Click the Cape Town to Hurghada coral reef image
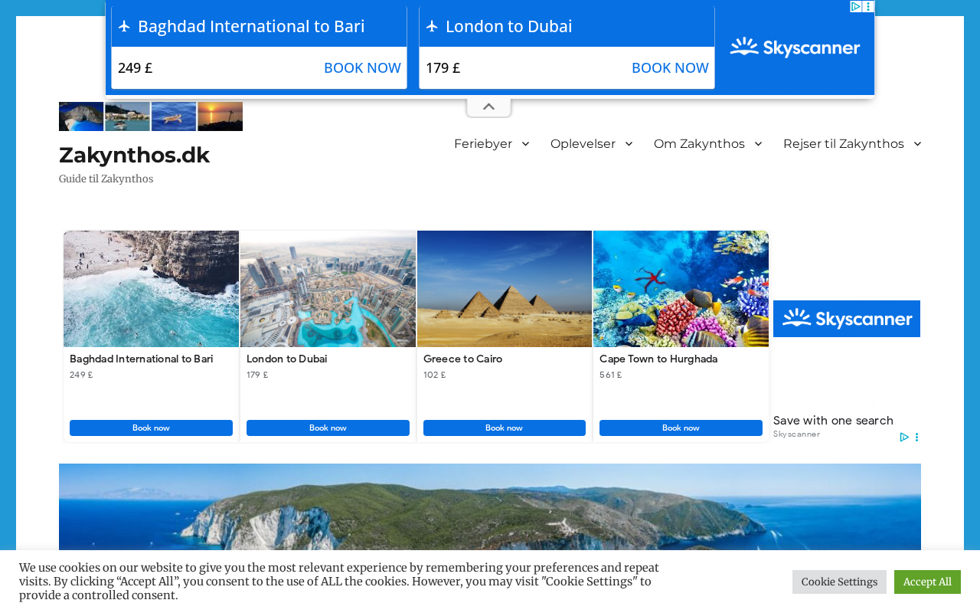980x613 pixels. coord(681,289)
